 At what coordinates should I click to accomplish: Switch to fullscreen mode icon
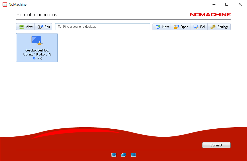coord(114,155)
